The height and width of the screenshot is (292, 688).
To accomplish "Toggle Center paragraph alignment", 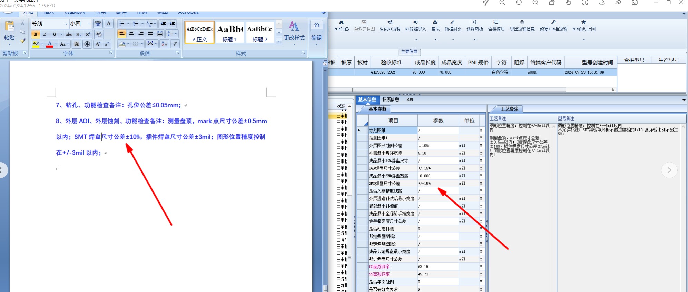I will click(131, 34).
